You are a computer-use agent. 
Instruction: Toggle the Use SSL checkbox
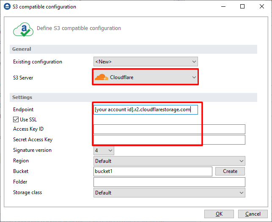tap(16, 120)
